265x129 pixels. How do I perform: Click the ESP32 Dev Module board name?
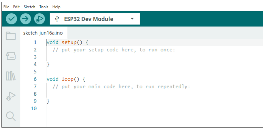click(89, 19)
